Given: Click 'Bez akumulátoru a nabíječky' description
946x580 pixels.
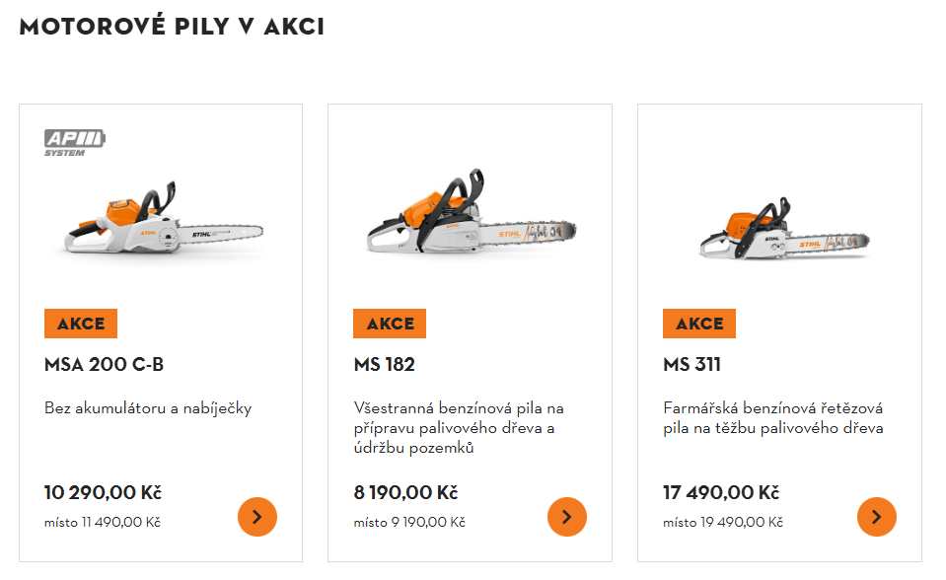Looking at the screenshot, I should [x=148, y=408].
